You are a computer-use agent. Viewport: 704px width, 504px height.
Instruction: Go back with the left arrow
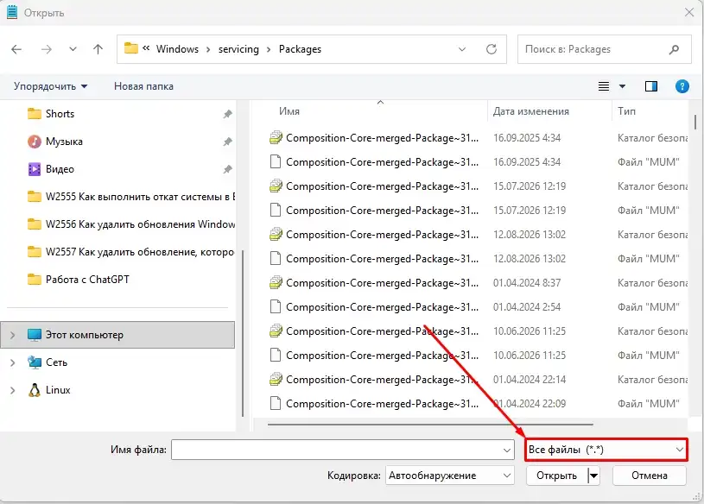point(16,49)
